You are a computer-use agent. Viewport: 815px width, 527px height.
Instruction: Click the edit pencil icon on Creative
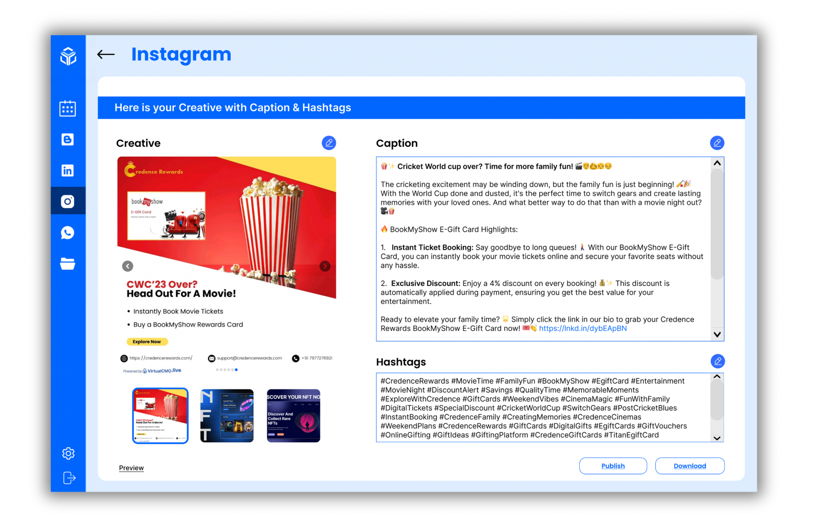point(329,142)
